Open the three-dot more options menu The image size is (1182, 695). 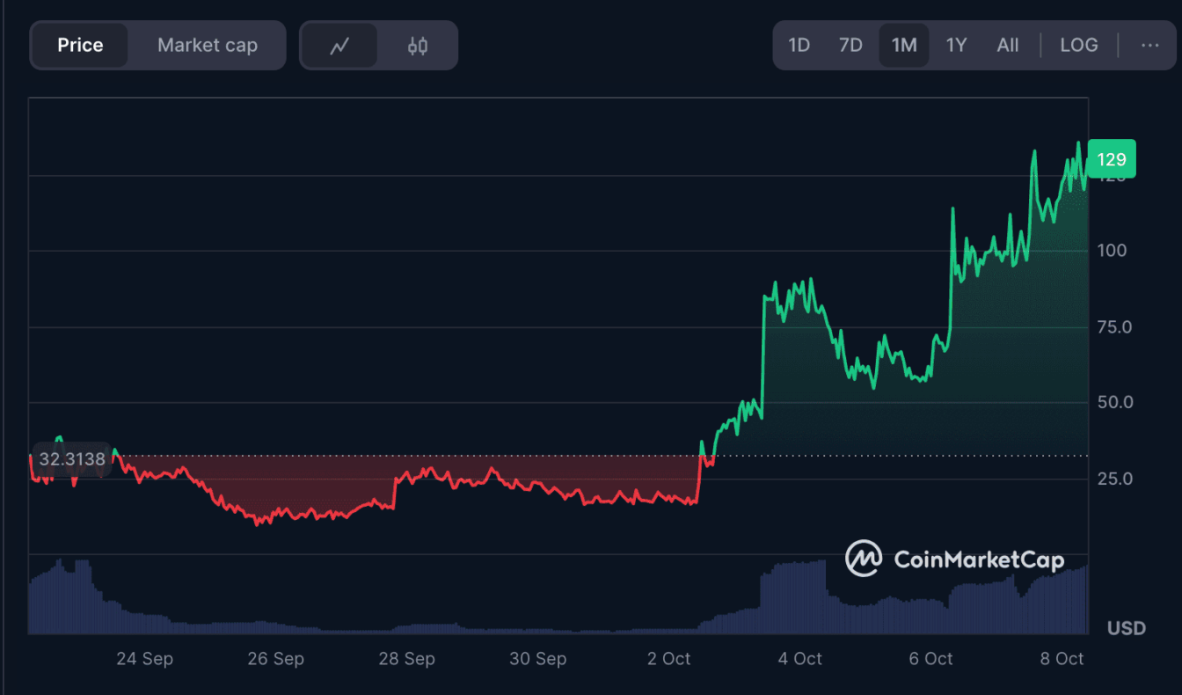[x=1149, y=46]
